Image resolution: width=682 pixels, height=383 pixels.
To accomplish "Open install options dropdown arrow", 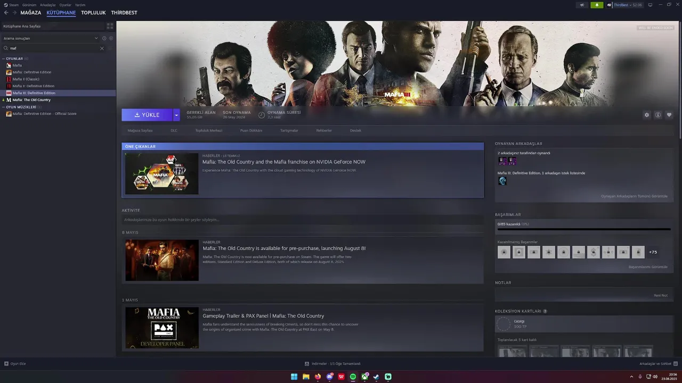I will tap(176, 115).
